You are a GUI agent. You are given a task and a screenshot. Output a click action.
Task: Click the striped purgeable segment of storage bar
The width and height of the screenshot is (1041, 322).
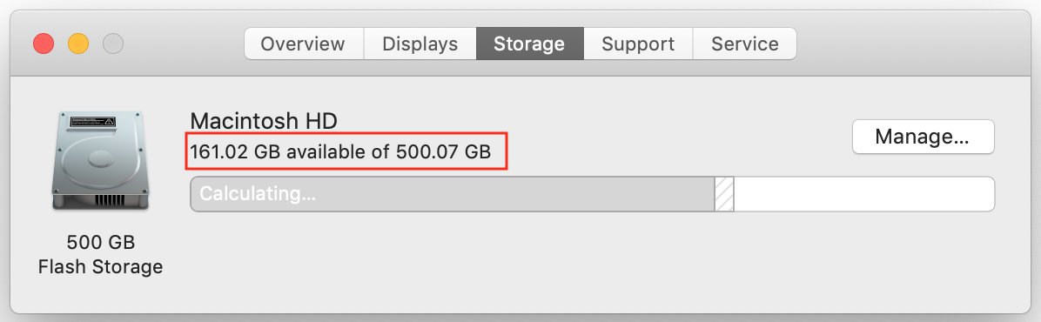(x=724, y=194)
